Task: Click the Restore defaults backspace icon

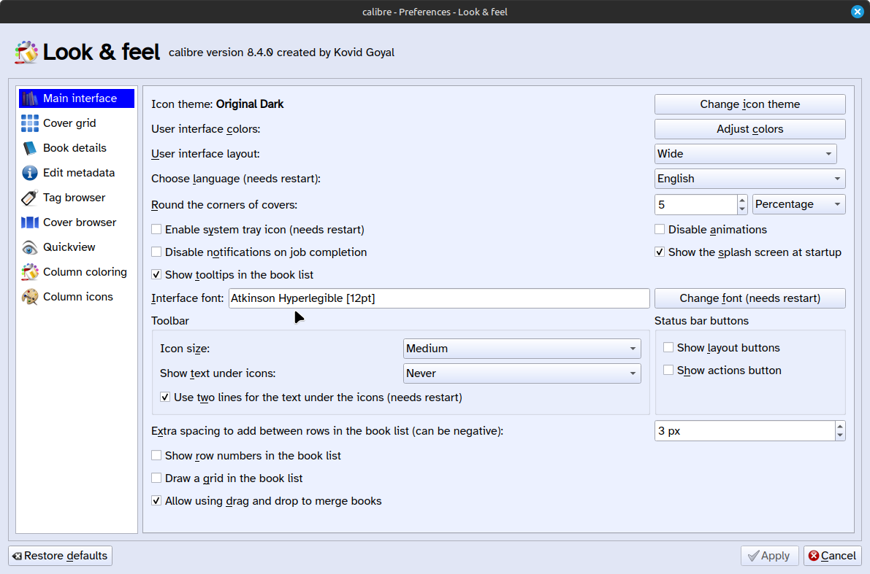Action: coord(18,556)
